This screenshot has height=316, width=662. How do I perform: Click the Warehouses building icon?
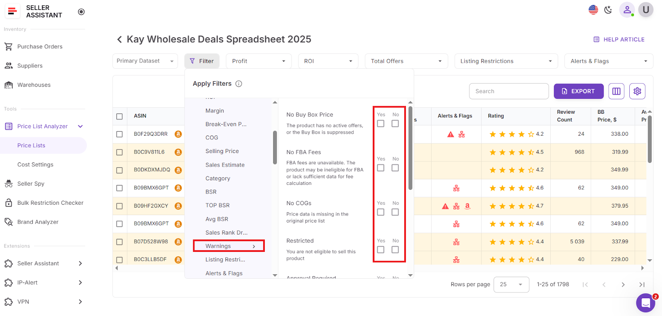[x=8, y=85]
